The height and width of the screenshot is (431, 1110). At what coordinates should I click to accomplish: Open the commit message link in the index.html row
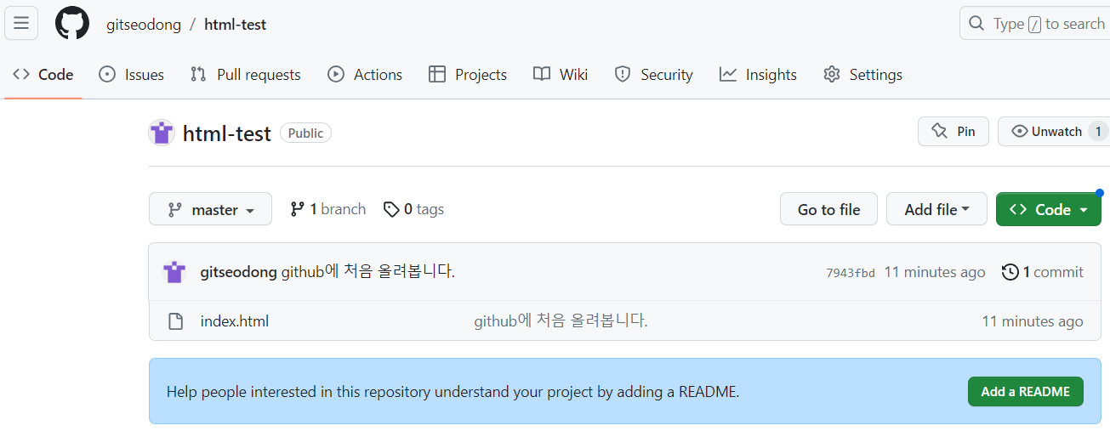[561, 321]
